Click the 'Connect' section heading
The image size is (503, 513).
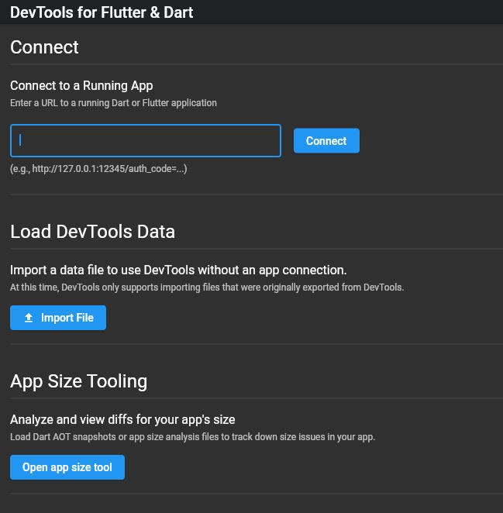click(x=44, y=47)
